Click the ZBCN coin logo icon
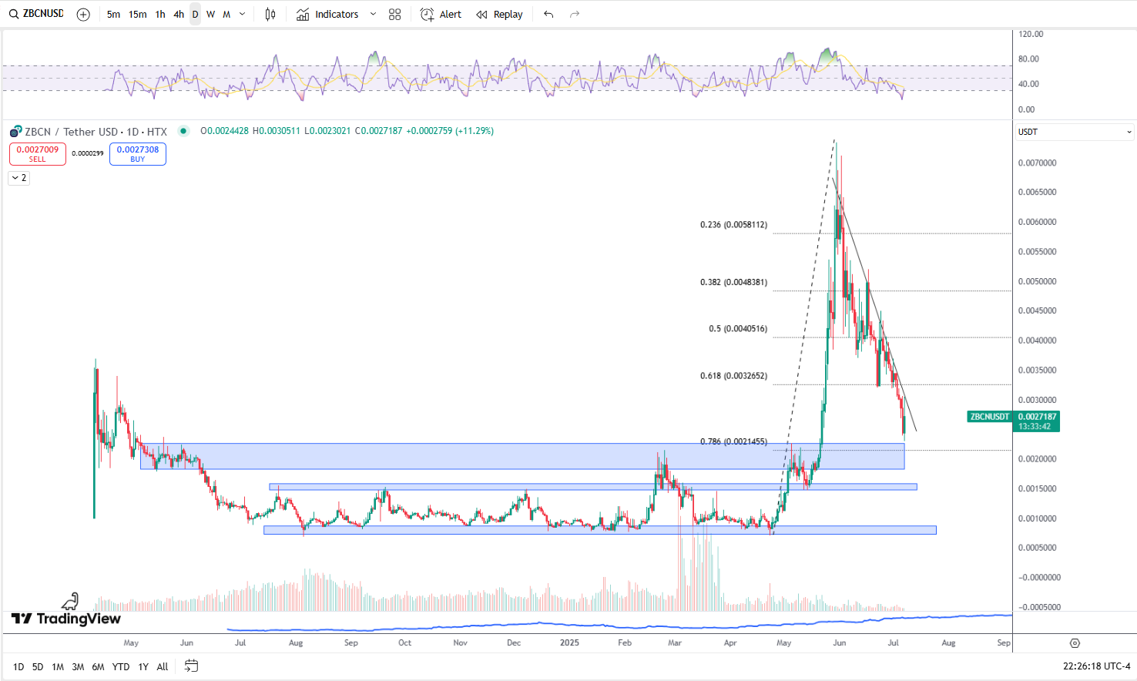Screen dimensions: 1137x681 tap(15, 132)
